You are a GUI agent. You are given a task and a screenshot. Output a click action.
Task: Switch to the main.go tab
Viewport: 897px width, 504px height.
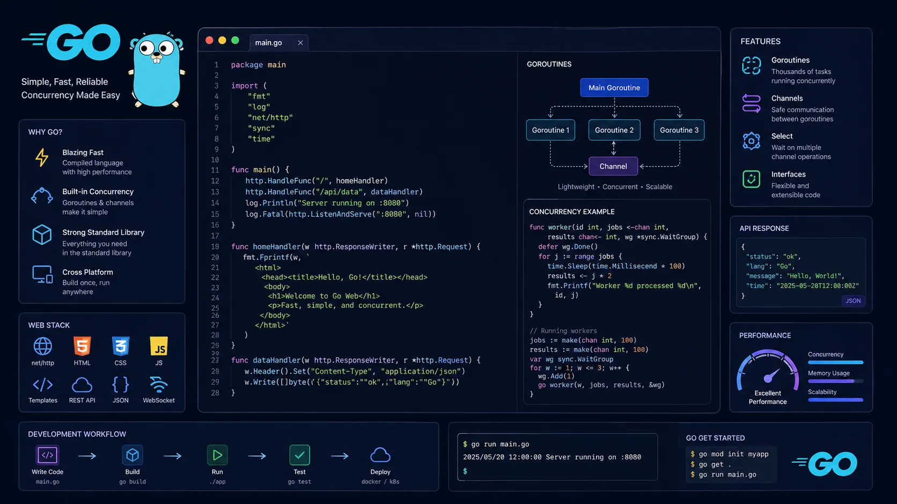coord(269,42)
